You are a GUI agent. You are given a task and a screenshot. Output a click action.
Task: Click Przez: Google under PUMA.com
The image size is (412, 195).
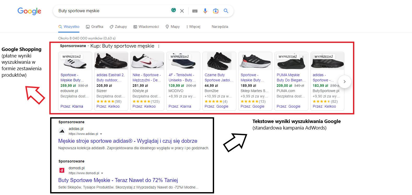tap(289, 106)
